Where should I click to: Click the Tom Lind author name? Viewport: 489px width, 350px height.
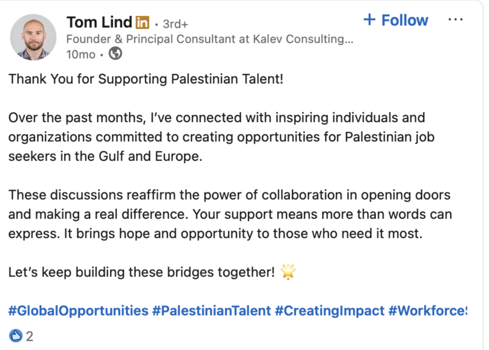click(x=99, y=22)
